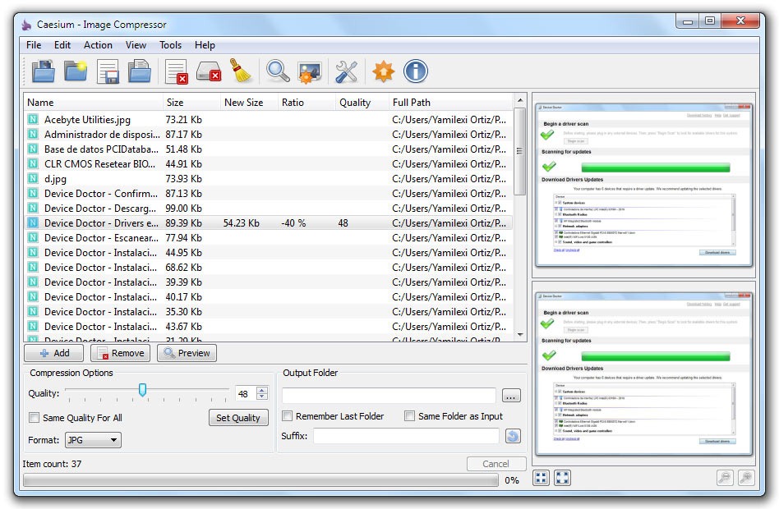This screenshot has height=509, width=779.
Task: Click the Caesium app icon in the title bar
Action: click(x=26, y=24)
